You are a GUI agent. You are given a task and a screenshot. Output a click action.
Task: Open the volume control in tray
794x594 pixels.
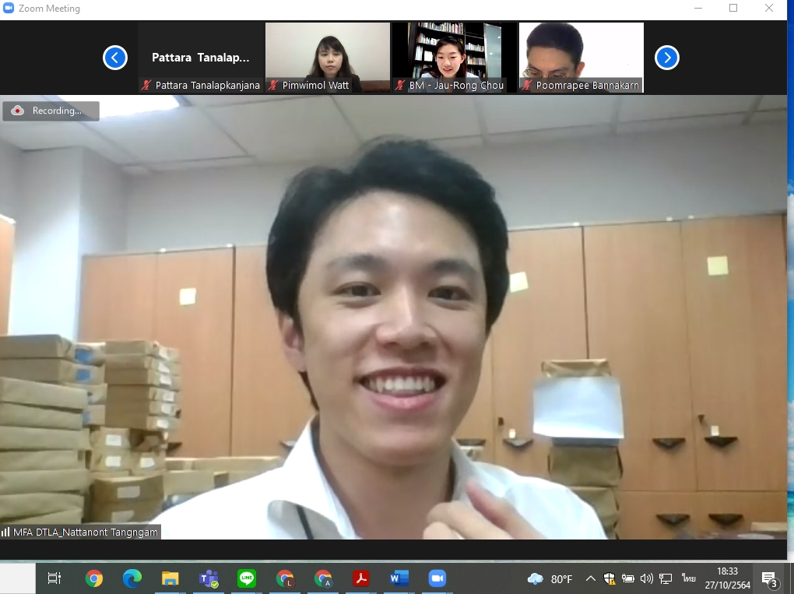coord(646,578)
